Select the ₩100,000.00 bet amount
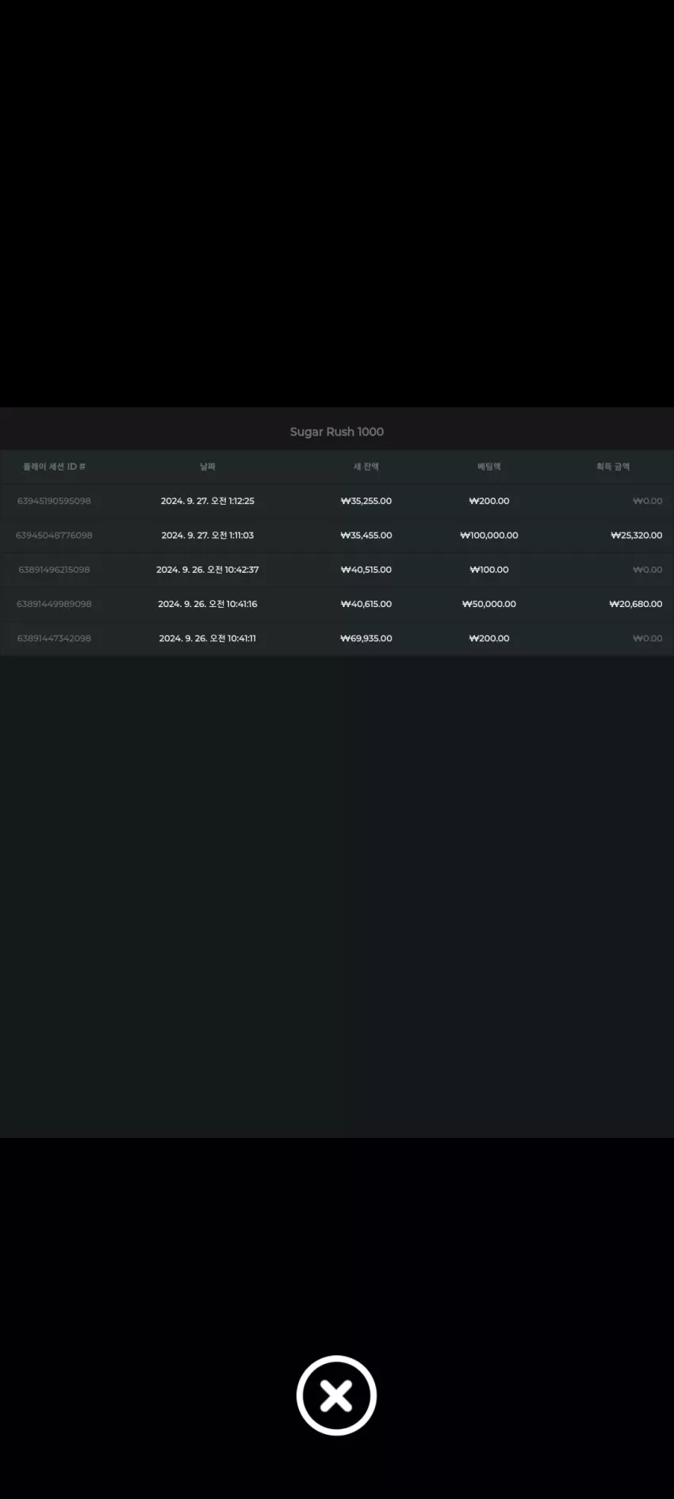The width and height of the screenshot is (674, 1499). (x=489, y=535)
